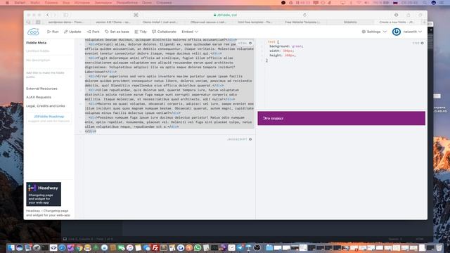Go forward in Safari history

click(55, 15)
